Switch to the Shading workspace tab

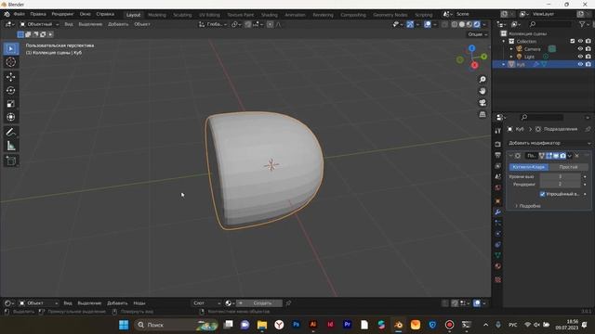point(270,15)
